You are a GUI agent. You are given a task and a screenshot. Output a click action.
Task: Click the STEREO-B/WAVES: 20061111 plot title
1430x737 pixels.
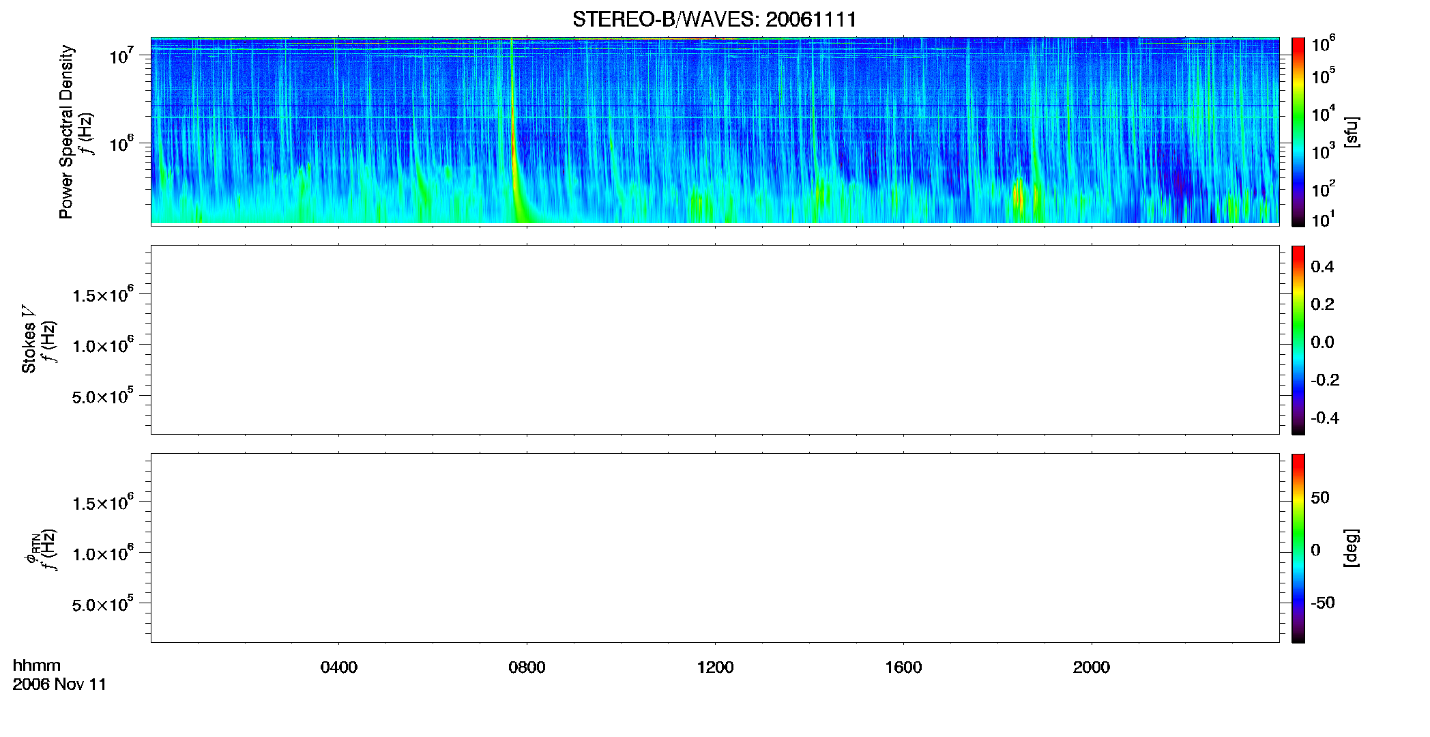click(x=714, y=19)
